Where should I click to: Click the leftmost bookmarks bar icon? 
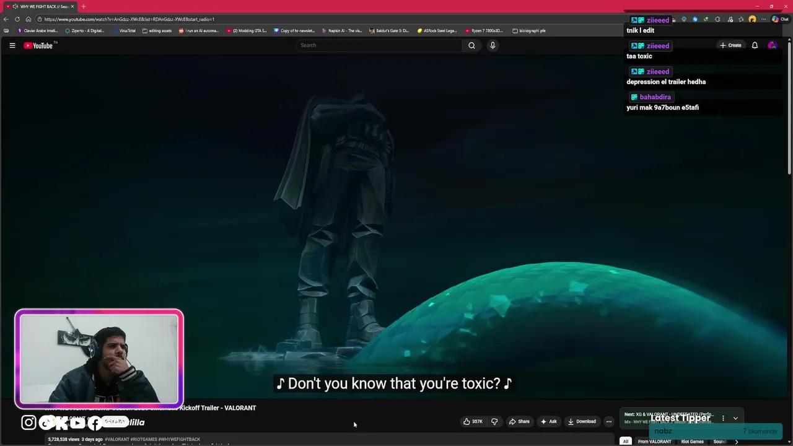click(6, 30)
